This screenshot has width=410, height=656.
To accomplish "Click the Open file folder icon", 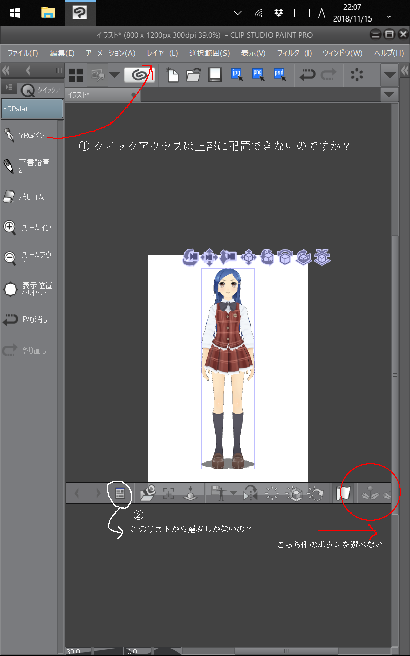I will pyautogui.click(x=193, y=75).
